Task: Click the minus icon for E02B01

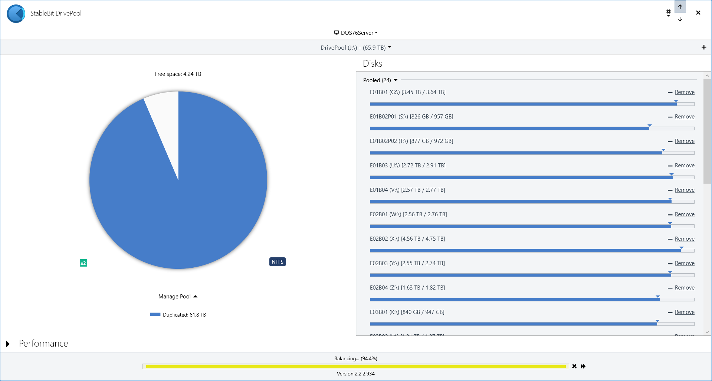Action: pos(670,215)
